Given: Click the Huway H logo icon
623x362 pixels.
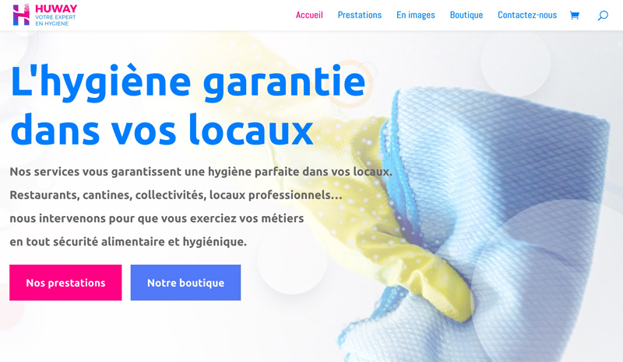Looking at the screenshot, I should click(22, 15).
